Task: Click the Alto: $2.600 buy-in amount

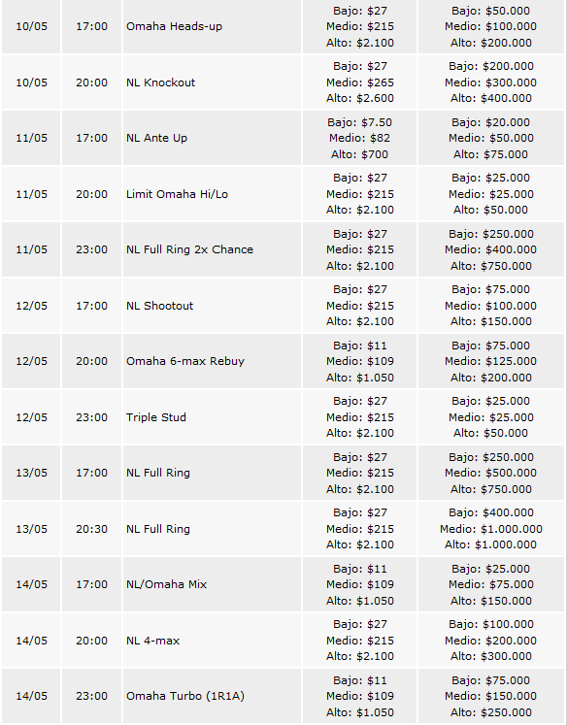Action: coord(360,98)
